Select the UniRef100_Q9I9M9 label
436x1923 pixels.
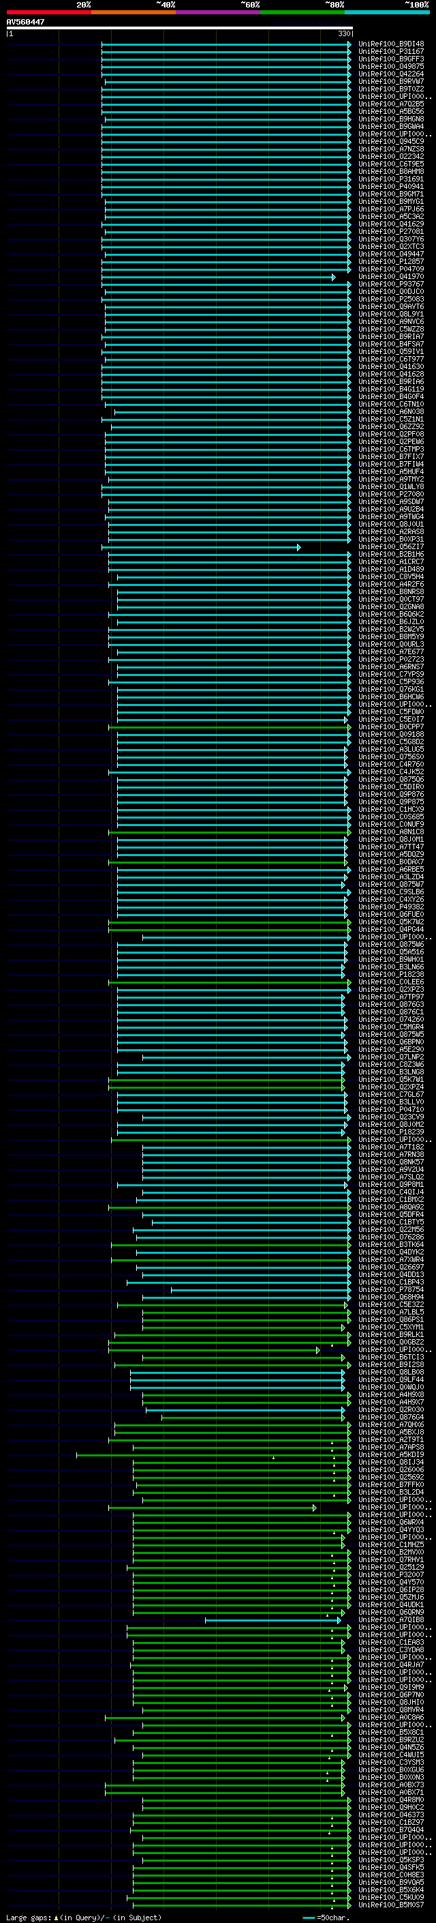point(391,1687)
